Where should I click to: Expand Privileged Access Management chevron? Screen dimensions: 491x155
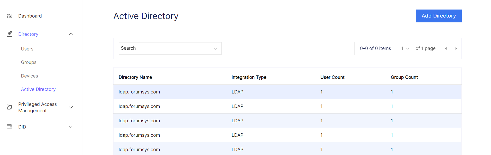tap(71, 107)
